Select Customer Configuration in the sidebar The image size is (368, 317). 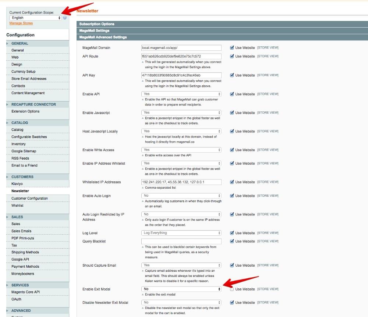point(29,199)
